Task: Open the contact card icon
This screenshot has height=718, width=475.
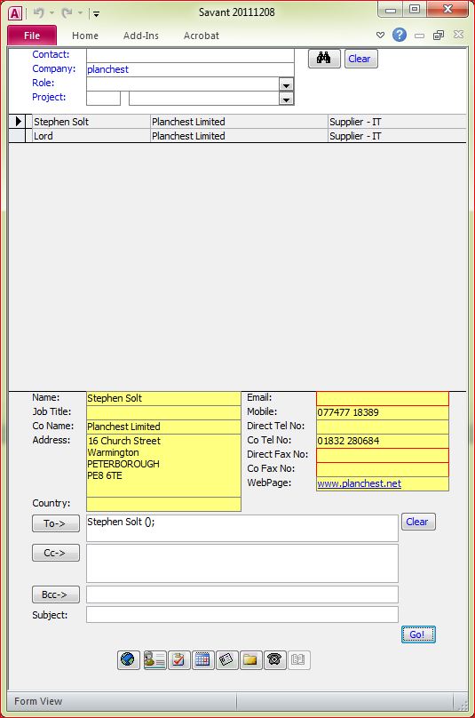Action: tap(154, 660)
